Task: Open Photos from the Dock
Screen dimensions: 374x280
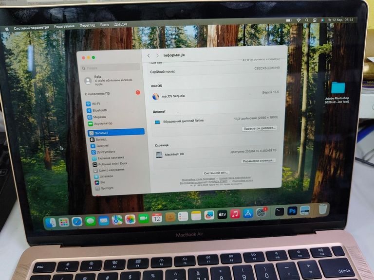Action: pyautogui.click(x=130, y=219)
